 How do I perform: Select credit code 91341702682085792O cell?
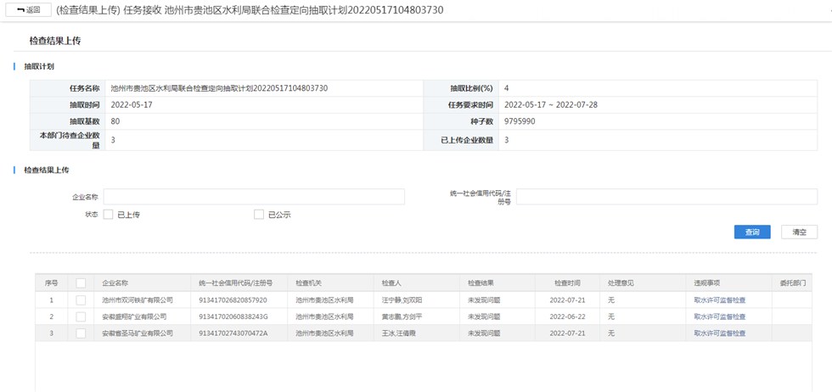[233, 300]
